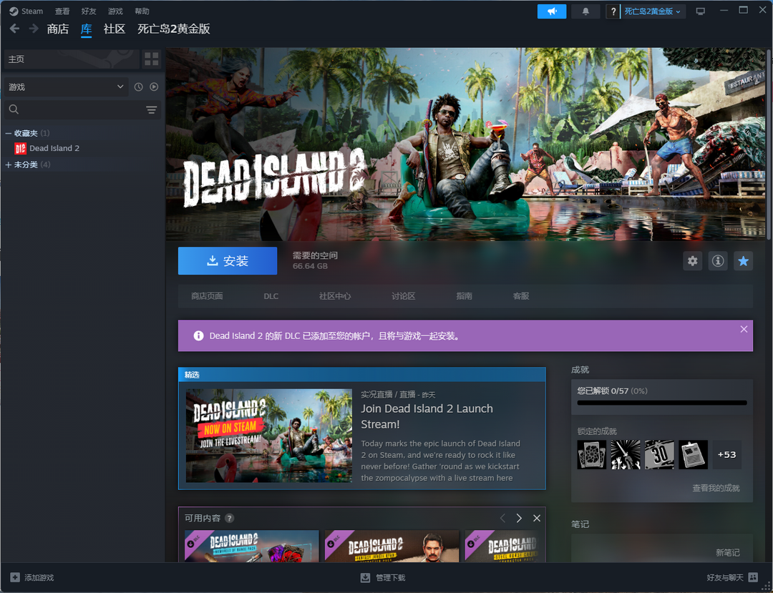Click the gear icon to manage game

pos(692,261)
